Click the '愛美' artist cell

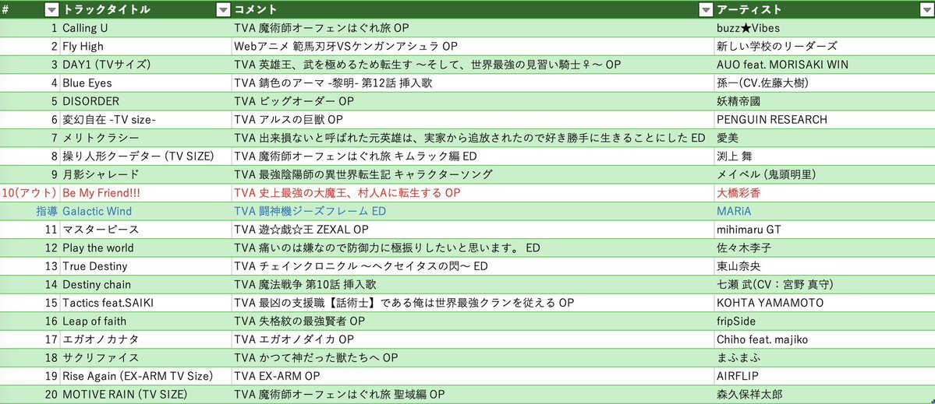point(824,138)
